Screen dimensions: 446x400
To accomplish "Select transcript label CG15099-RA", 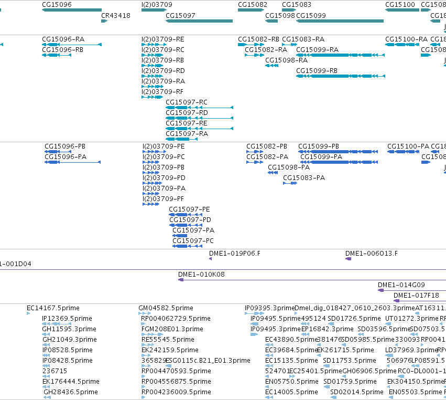I will click(318, 50).
